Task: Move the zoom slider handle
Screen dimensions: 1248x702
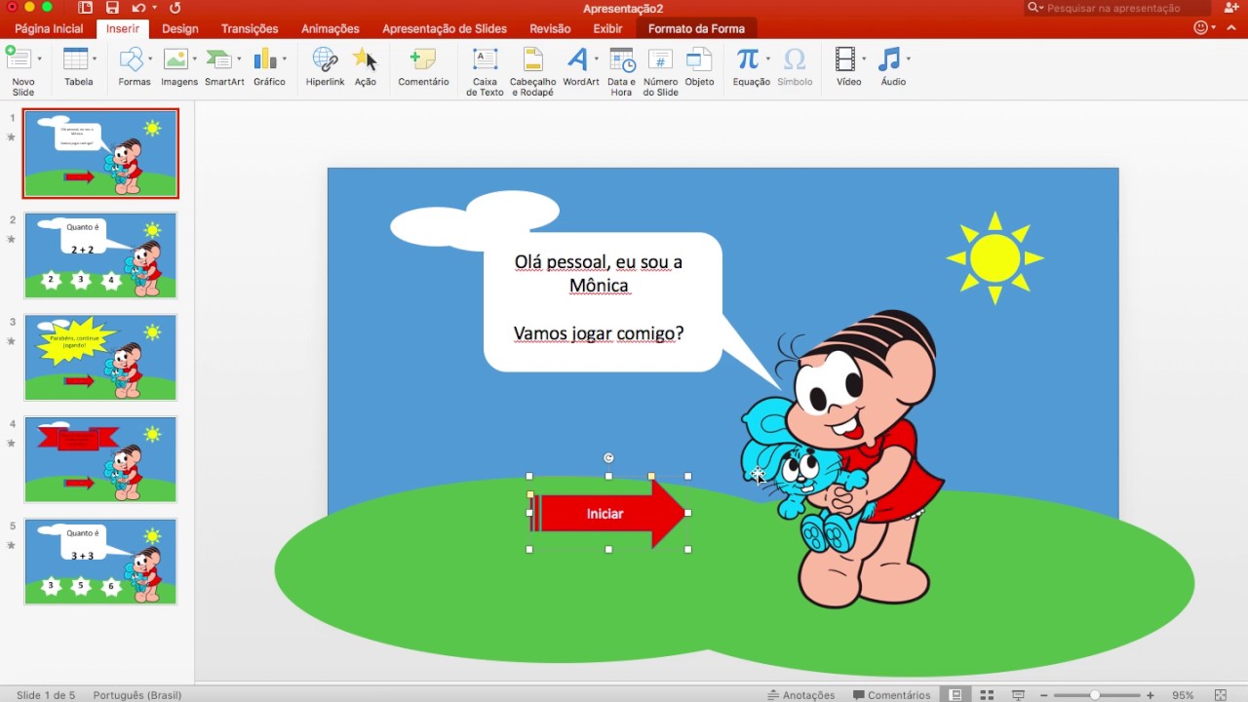Action: pos(1095,695)
